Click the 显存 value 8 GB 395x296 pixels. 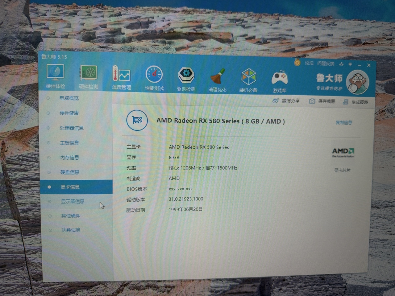pyautogui.click(x=174, y=157)
